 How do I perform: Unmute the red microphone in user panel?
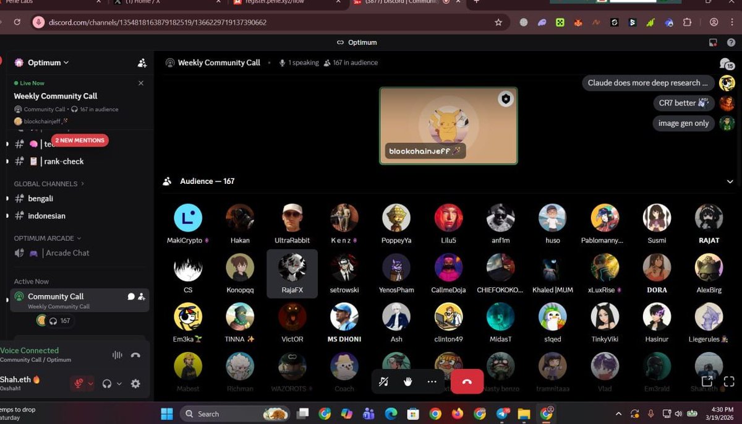pyautogui.click(x=79, y=384)
